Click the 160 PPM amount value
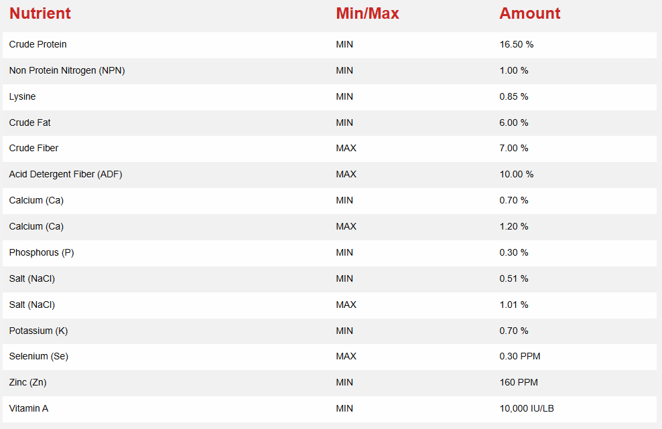Viewport: 662px width, 429px height. click(x=519, y=382)
